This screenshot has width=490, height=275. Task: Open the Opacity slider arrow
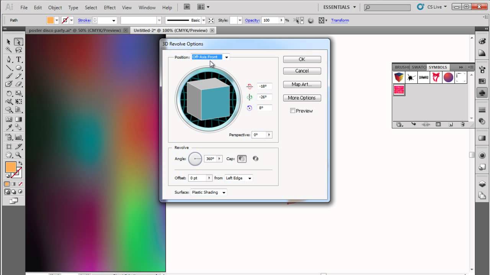282,20
